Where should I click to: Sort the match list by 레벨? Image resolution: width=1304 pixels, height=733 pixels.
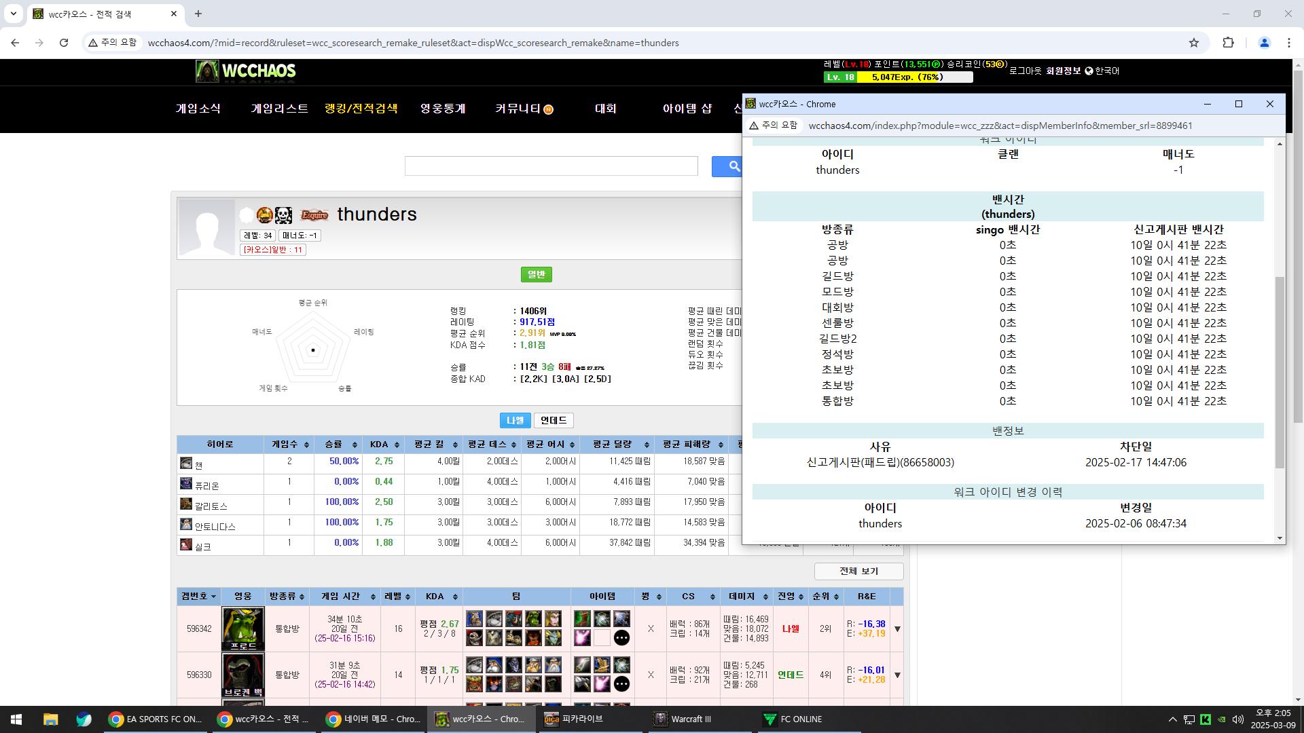(398, 597)
